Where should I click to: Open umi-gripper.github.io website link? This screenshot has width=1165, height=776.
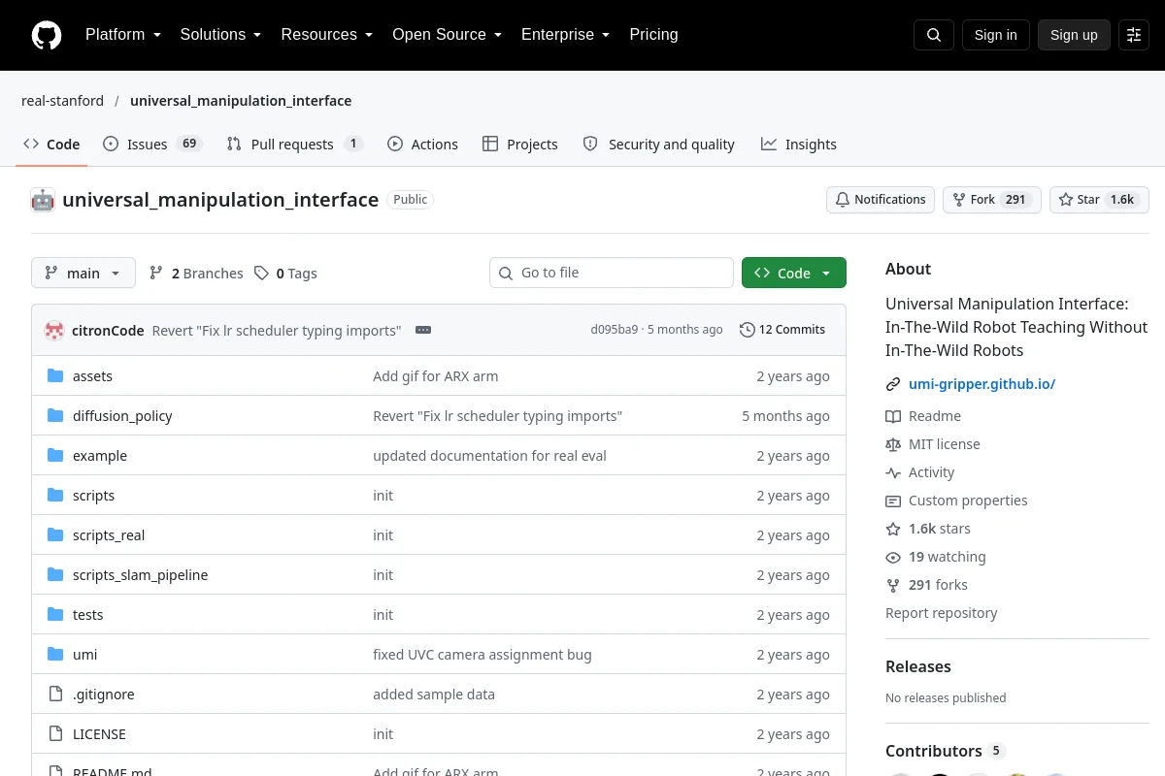coord(982,384)
